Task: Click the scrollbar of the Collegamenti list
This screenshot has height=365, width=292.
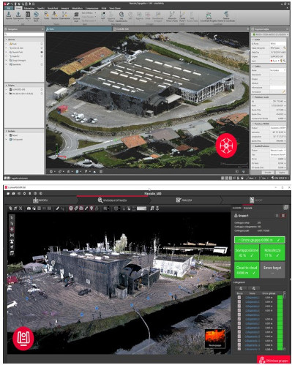Action: point(285,320)
